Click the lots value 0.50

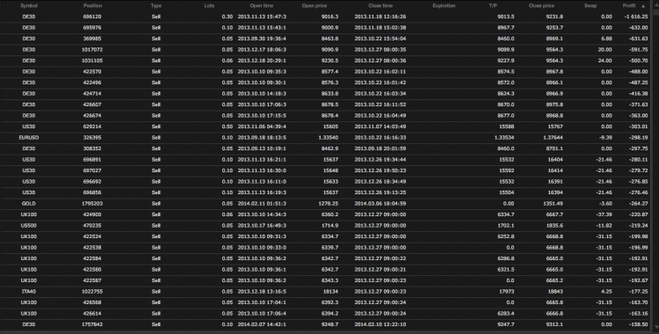(x=227, y=127)
